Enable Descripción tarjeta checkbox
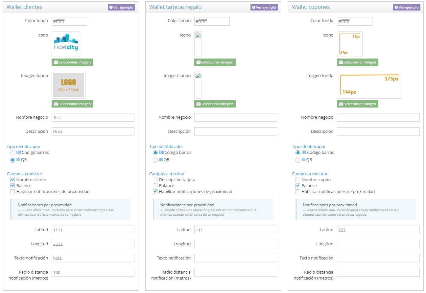This screenshot has height=293, width=426. tap(155, 180)
